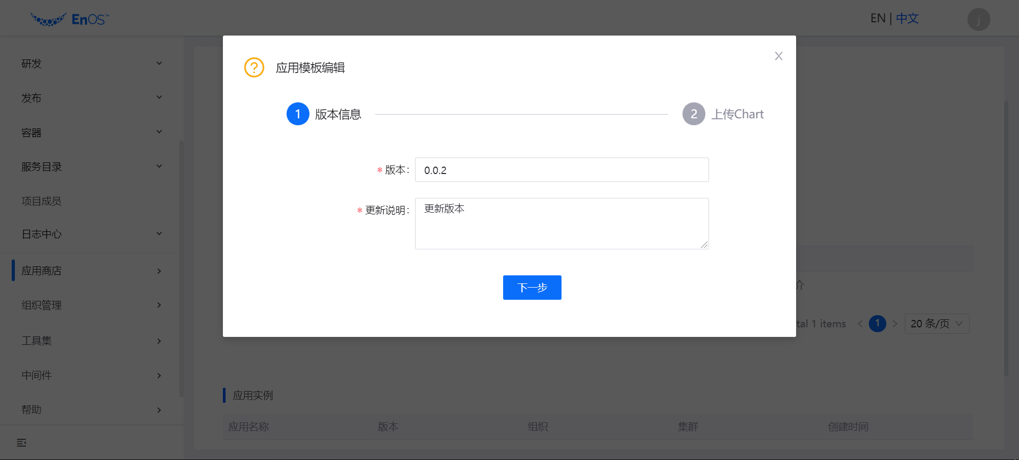1019x460 pixels.
Task: Click the 版本 input field
Action: tap(562, 170)
